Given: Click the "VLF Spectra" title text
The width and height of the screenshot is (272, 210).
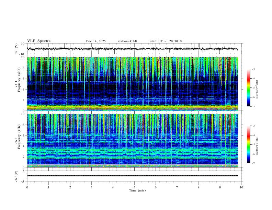Looking at the screenshot, I should point(39,41).
